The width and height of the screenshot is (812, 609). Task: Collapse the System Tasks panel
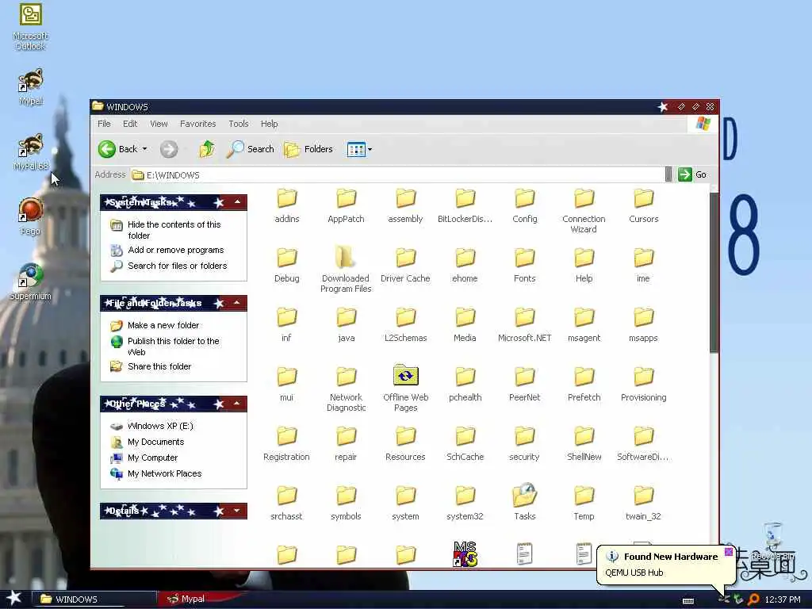[237, 202]
